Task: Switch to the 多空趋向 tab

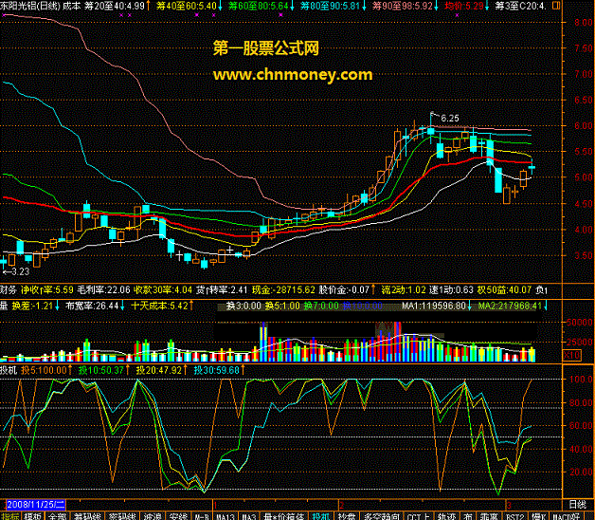Action: pos(382,516)
